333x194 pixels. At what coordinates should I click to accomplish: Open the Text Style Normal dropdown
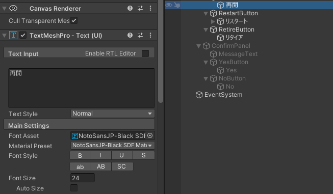(112, 114)
